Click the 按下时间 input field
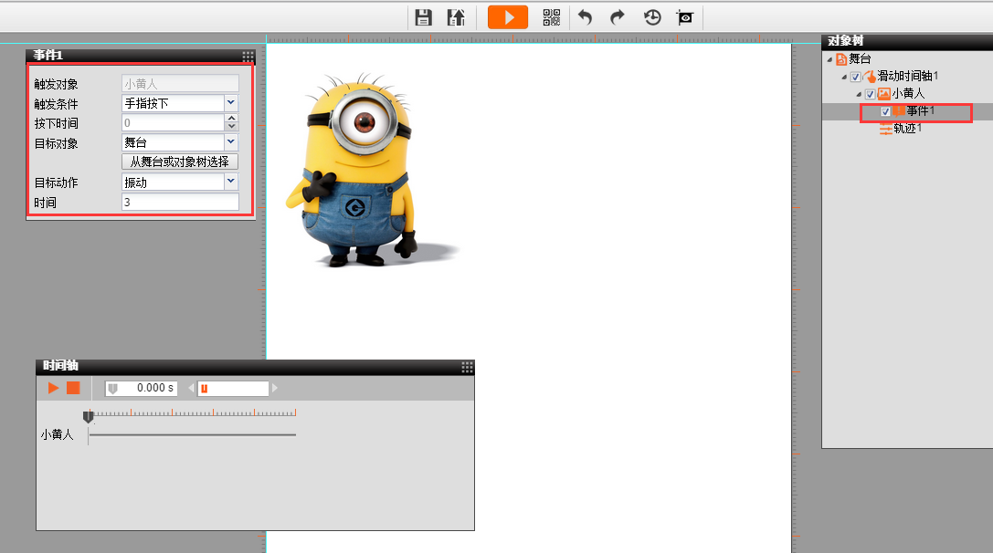Image resolution: width=993 pixels, height=553 pixels. (173, 123)
